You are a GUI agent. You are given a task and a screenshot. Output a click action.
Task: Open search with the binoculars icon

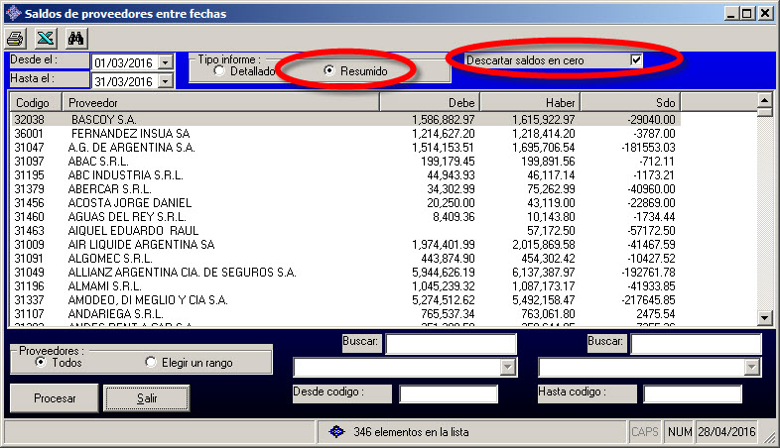point(76,39)
